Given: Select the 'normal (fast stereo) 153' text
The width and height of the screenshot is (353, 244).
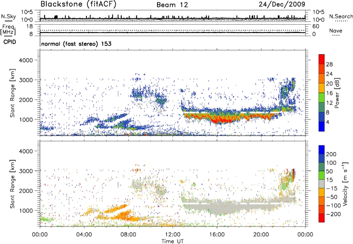Looking at the screenshot, I should coord(76,44).
